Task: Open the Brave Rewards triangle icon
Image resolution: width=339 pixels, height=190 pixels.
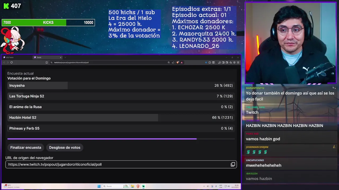Action: 182,63
